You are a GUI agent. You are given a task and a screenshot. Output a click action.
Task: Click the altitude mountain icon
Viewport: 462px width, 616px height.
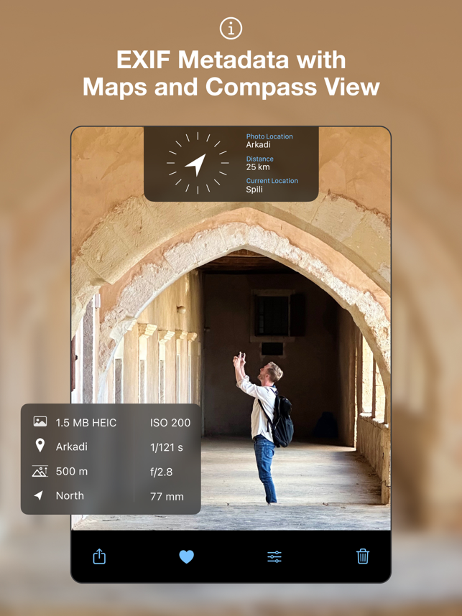point(40,471)
